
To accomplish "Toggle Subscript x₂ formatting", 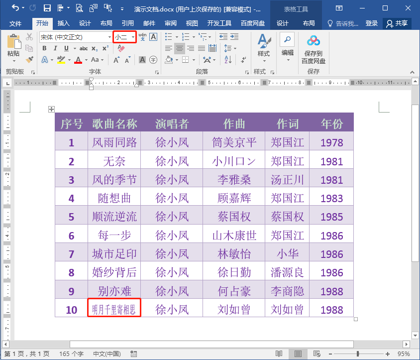I will (94, 48).
